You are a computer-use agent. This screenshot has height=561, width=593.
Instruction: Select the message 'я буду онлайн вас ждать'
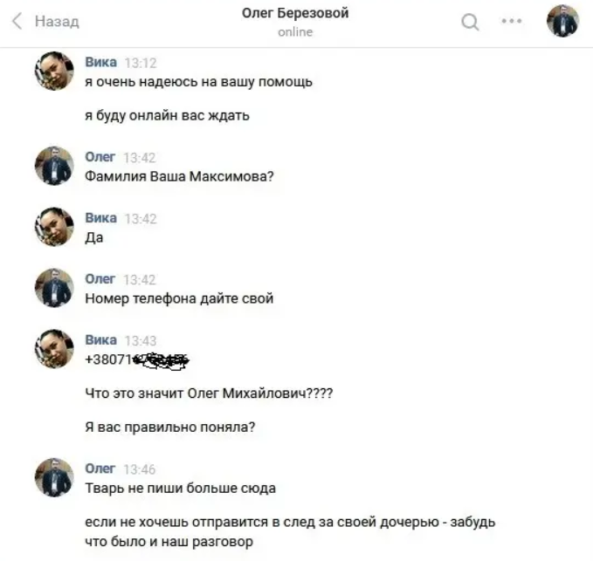tap(167, 115)
